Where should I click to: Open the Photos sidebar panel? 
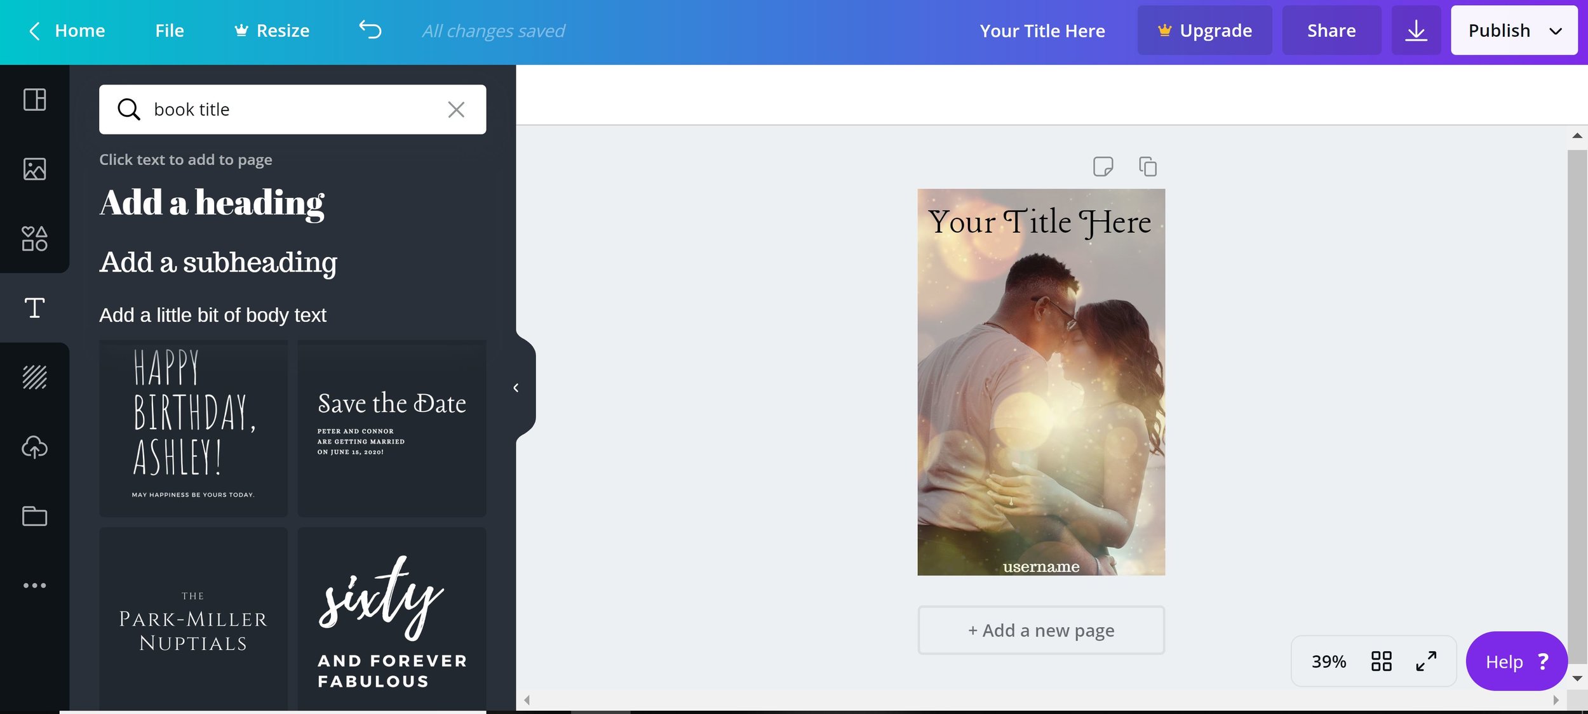coord(34,169)
